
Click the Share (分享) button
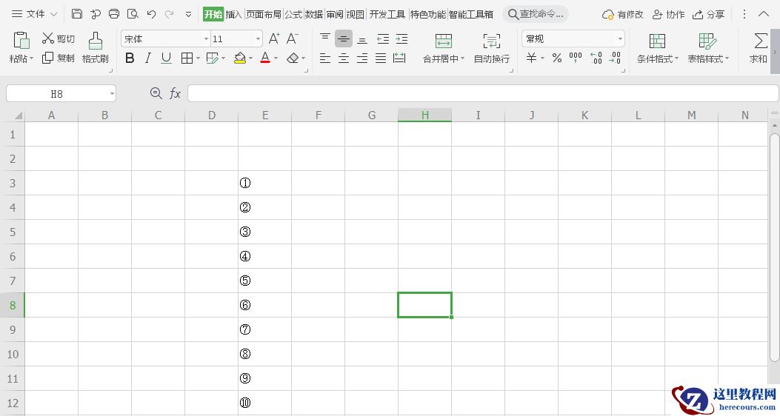708,14
